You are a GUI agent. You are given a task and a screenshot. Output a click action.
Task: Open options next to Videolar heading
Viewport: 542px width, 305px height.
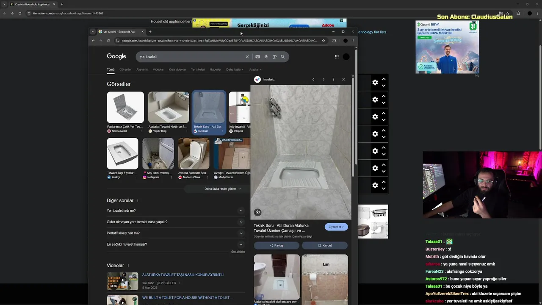[128, 266]
